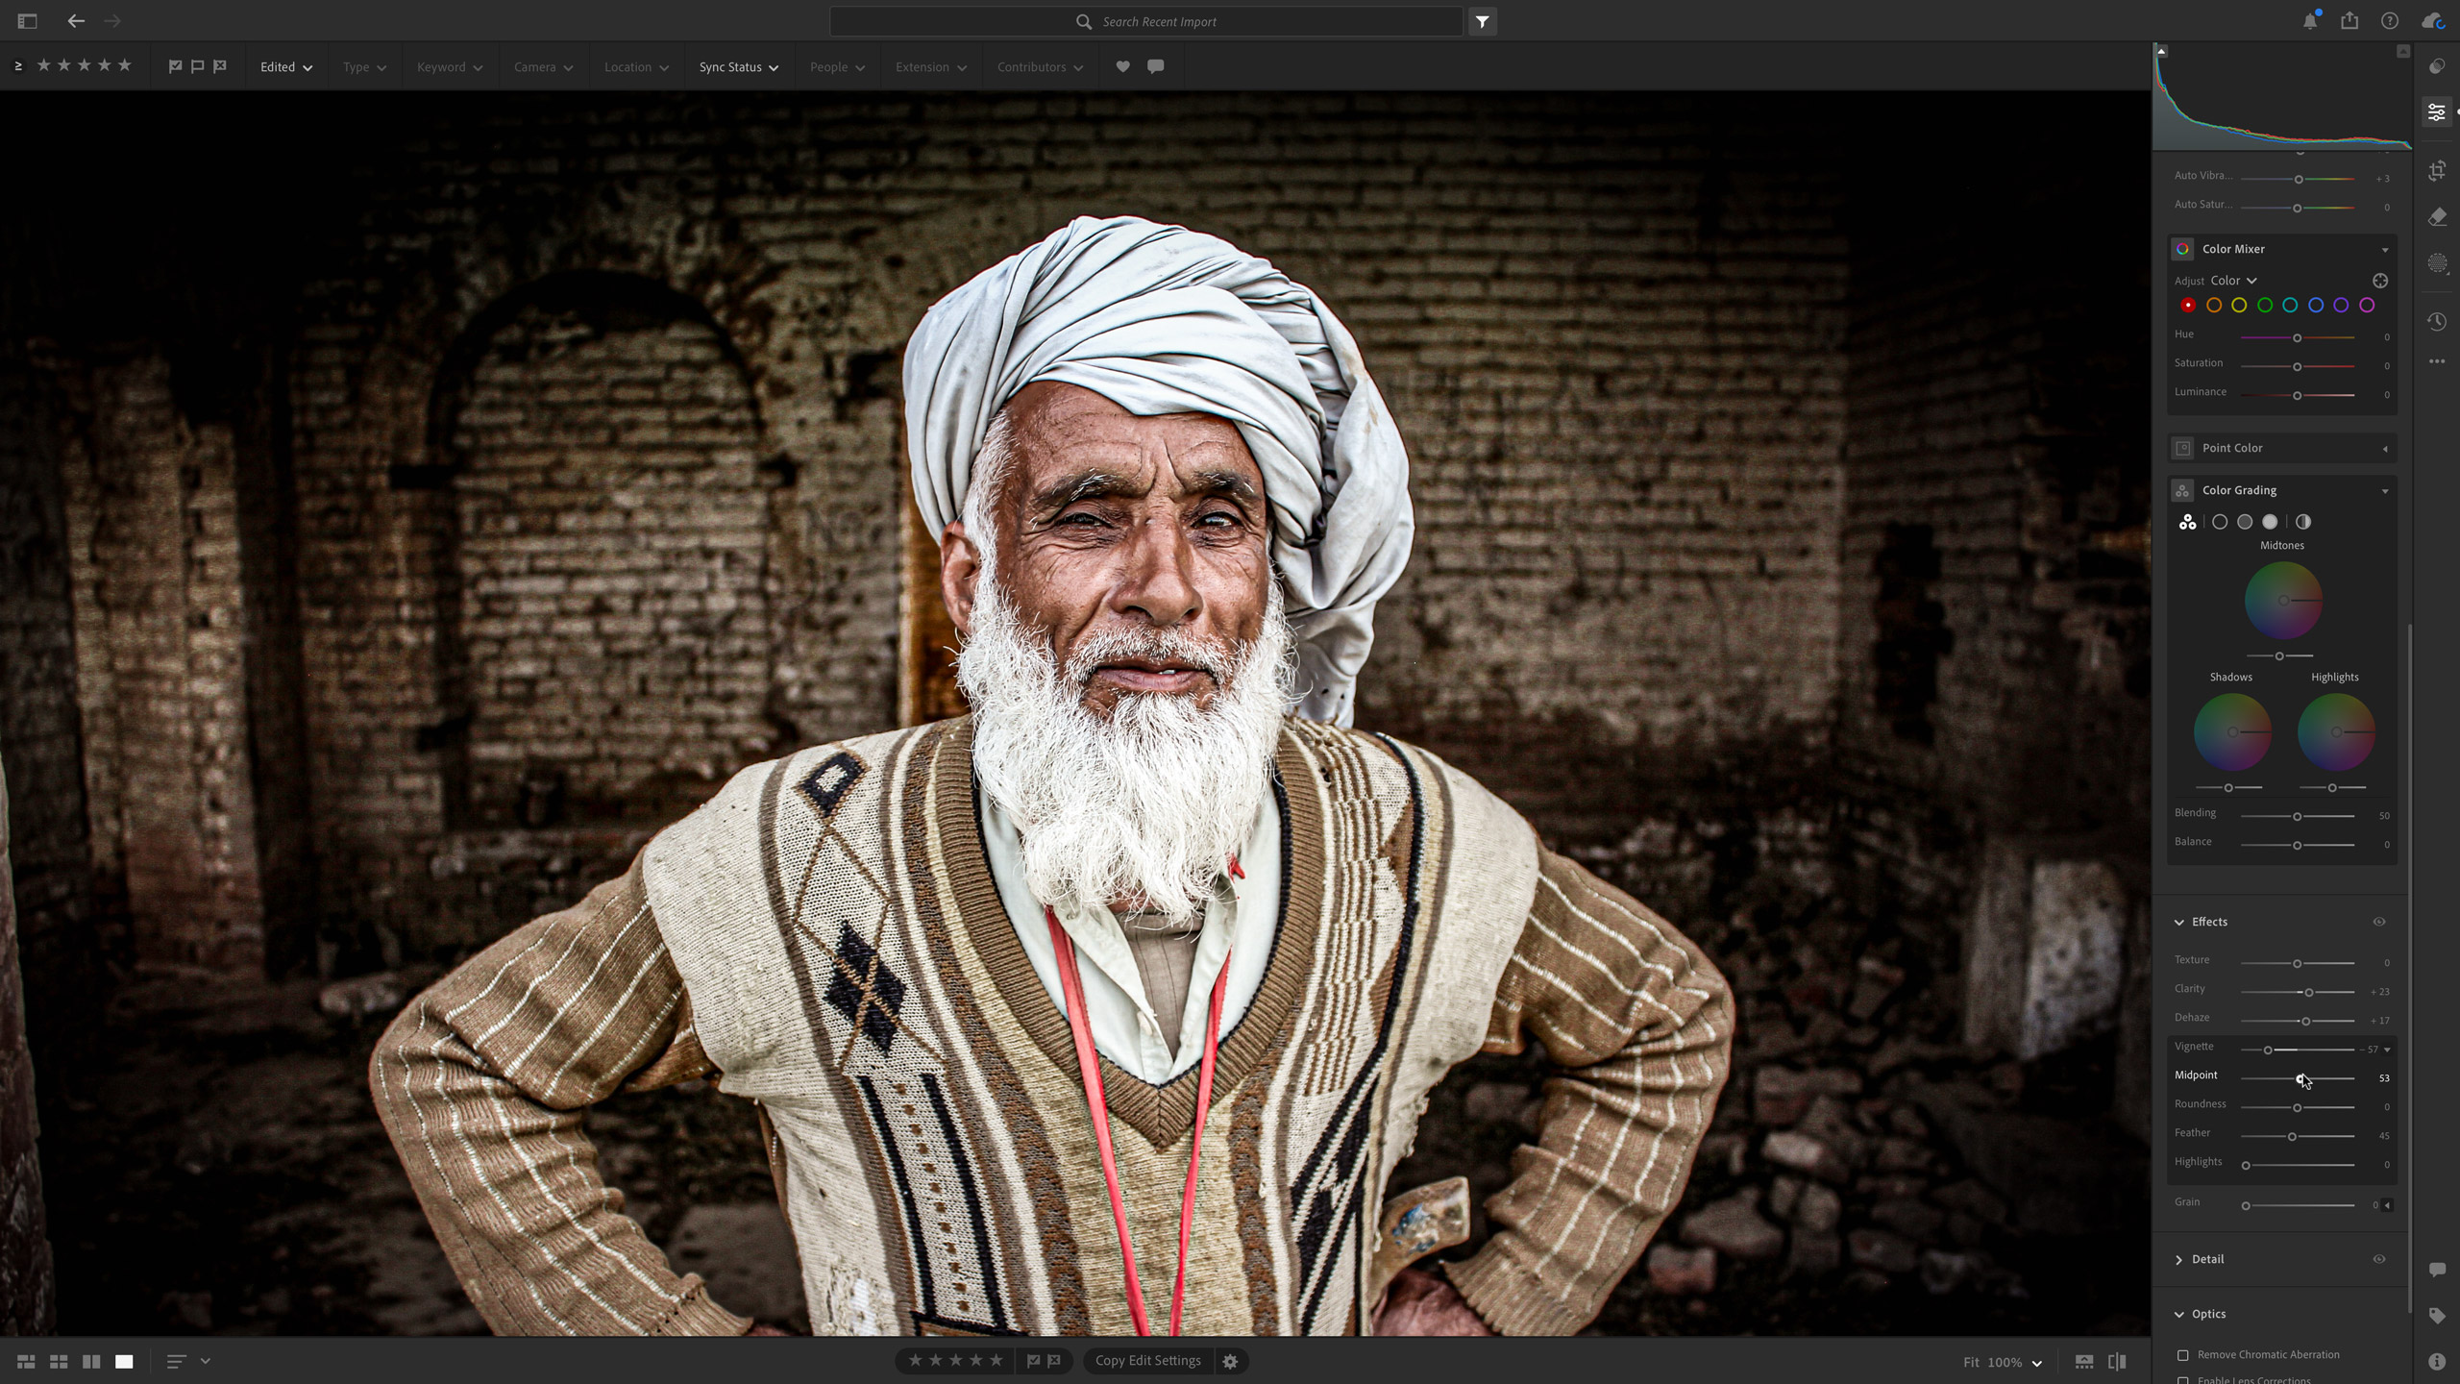Open the Masking tool

2438,262
